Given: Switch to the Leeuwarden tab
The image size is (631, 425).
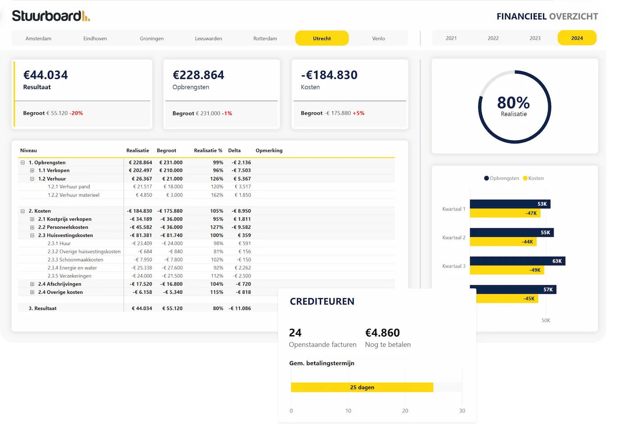Looking at the screenshot, I should coord(208,38).
